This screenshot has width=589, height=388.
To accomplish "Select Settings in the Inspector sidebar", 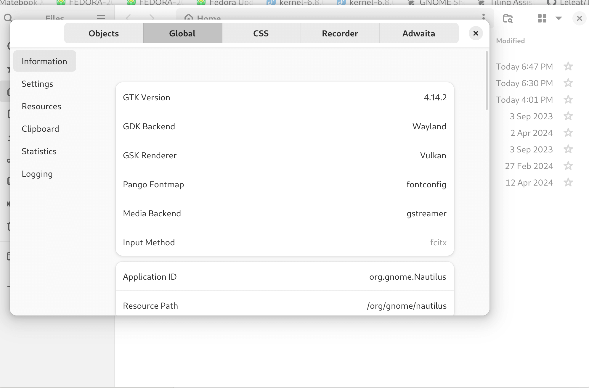I will pos(37,84).
